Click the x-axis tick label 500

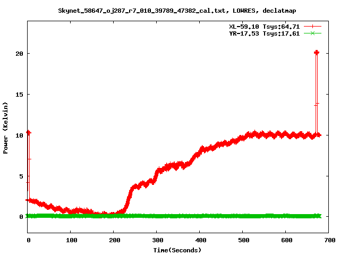244,240
